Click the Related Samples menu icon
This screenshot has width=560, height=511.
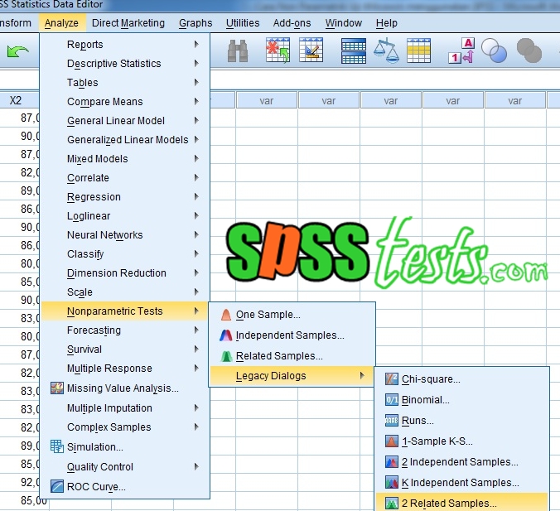tap(226, 356)
